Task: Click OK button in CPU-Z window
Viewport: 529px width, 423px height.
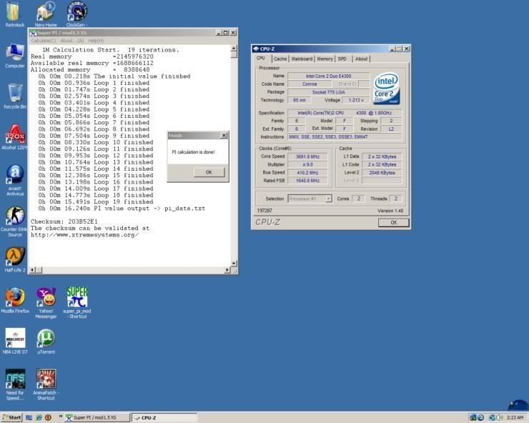Action: point(393,222)
